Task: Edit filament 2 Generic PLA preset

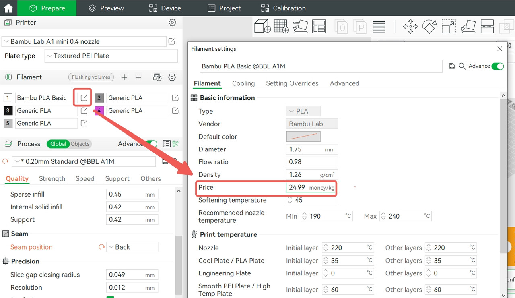Action: click(175, 98)
